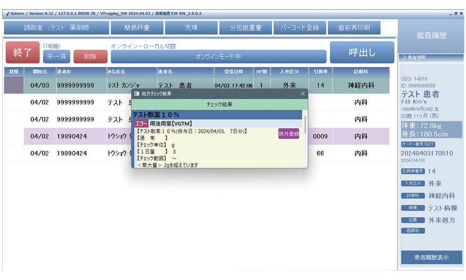Screen dimensions: 466x280
Task: Click the 04/03 17:42:06 received time cell
Action: click(x=233, y=86)
